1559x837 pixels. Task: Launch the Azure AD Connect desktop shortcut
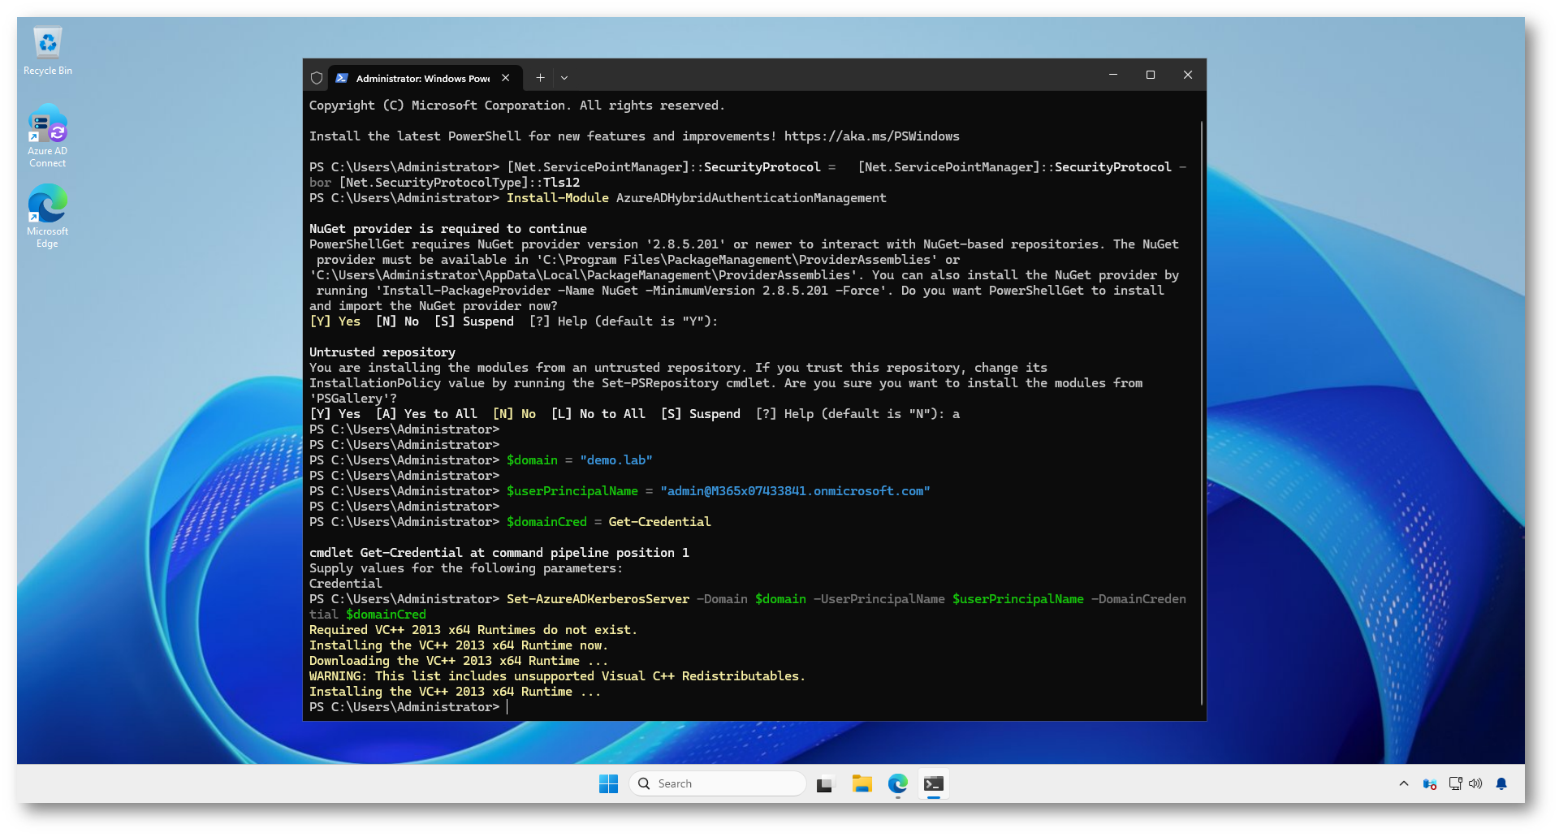tap(48, 136)
